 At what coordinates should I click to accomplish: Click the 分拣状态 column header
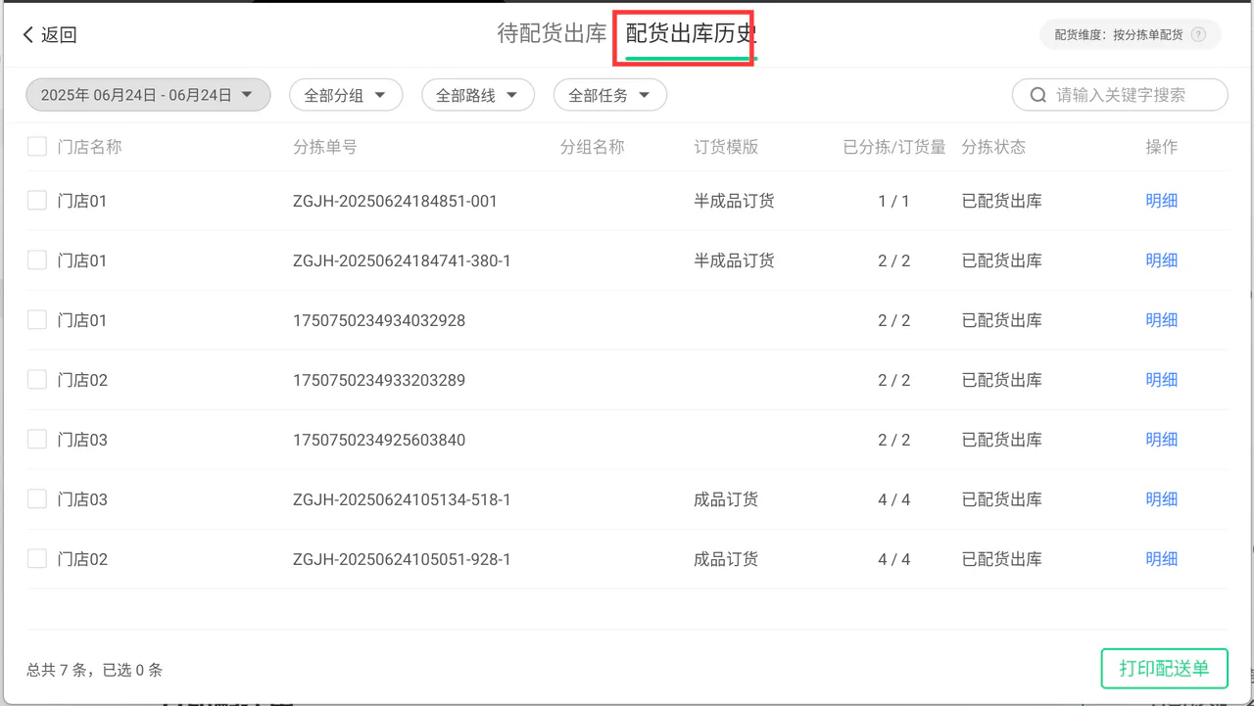[x=993, y=147]
